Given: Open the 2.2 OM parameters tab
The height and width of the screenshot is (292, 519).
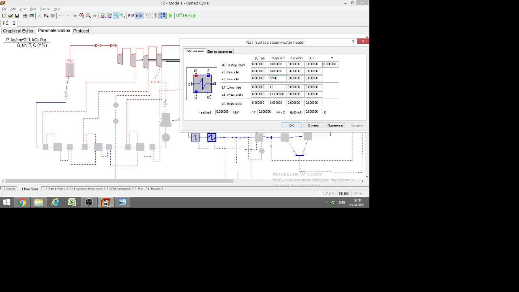Looking at the screenshot, I should pos(118,189).
